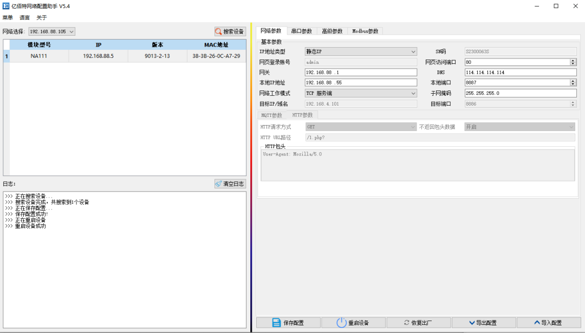Image resolution: width=585 pixels, height=333 pixels.
Task: Click the app logo icon in the title bar
Action: 6,6
